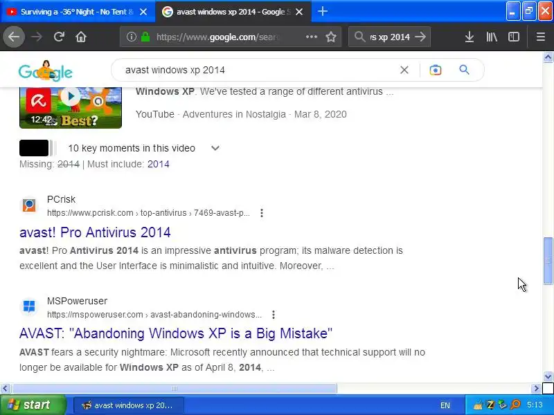
Task: Show site information via the info icon
Action: point(131,37)
